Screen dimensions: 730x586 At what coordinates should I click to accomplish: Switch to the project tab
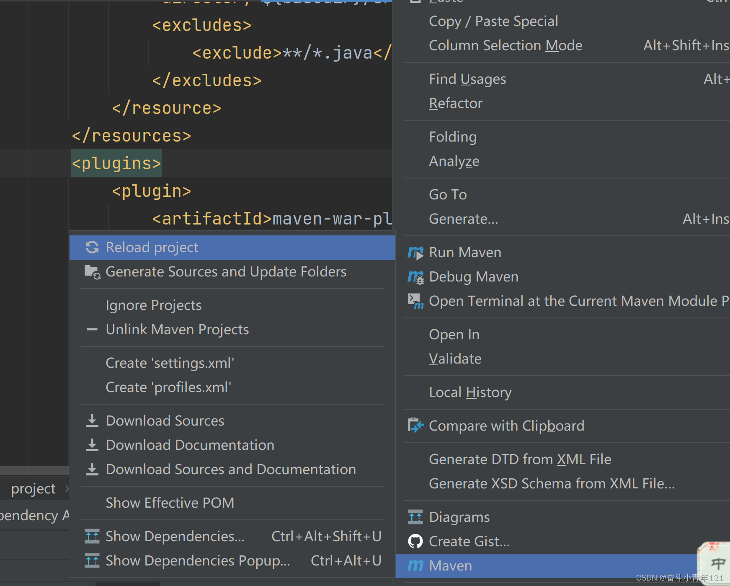coord(33,488)
